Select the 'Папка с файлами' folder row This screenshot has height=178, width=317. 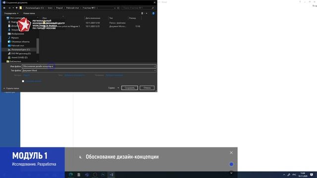(x=91, y=23)
